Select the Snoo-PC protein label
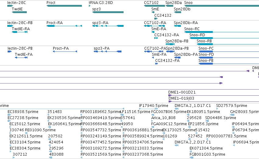 [206, 48]
